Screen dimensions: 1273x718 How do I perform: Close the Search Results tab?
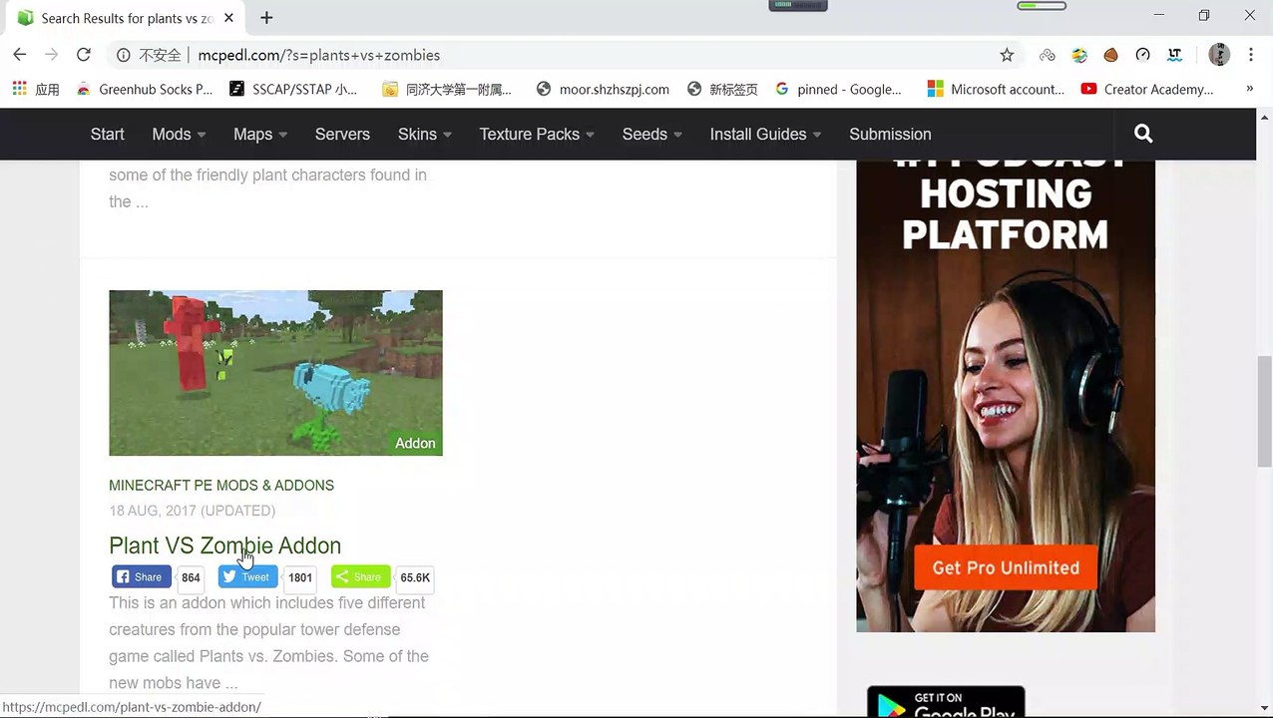[x=229, y=18]
